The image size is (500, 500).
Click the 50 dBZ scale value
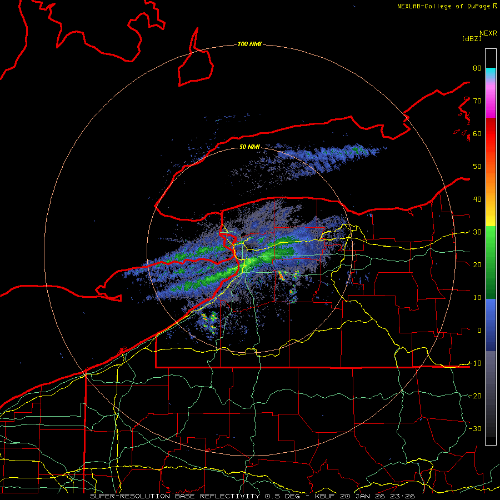[477, 167]
